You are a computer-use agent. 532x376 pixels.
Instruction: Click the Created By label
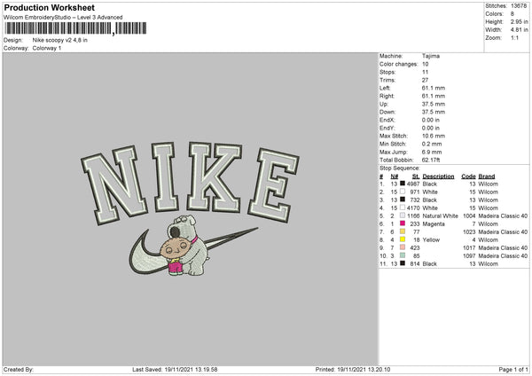click(19, 369)
